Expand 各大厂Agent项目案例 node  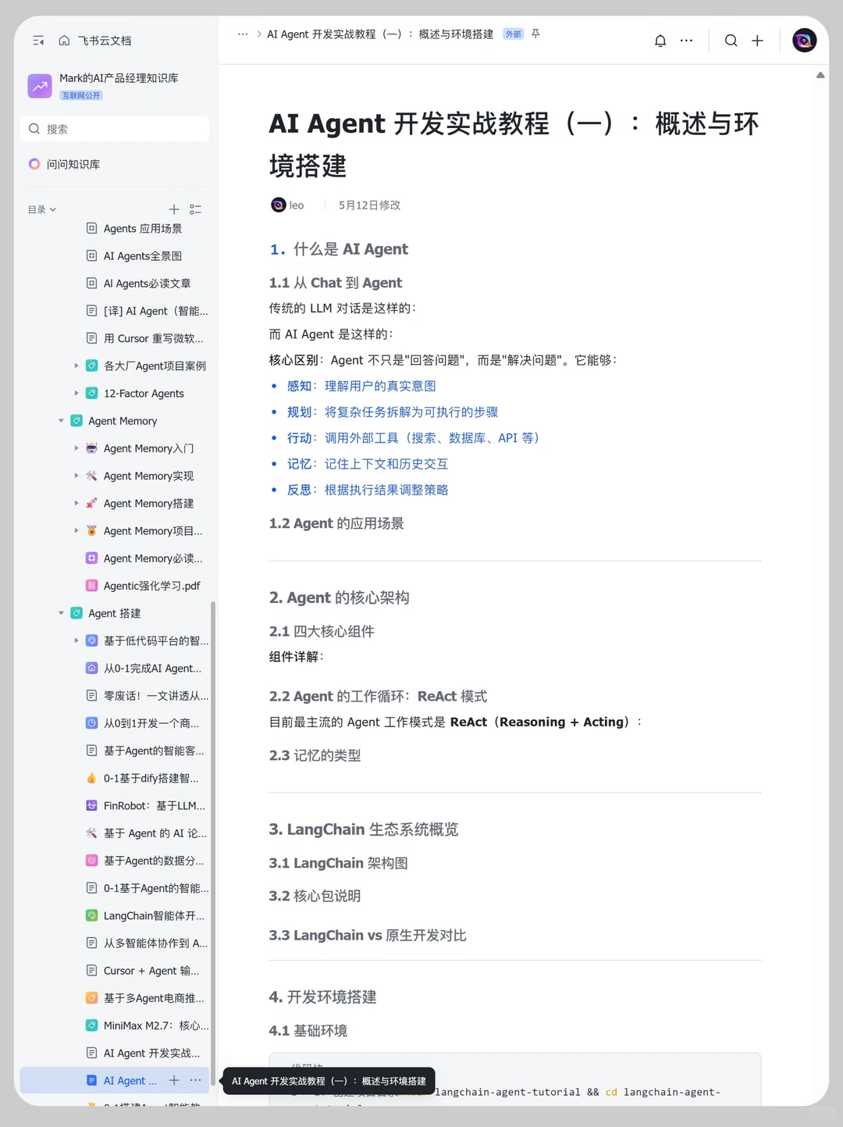76,366
